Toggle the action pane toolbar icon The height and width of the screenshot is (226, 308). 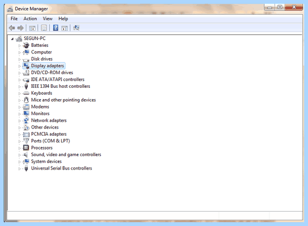point(65,28)
